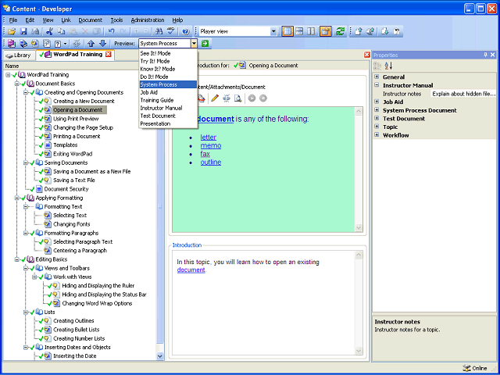
Task: Select 'Changing Fonts' topic in the outline
Action: click(71, 224)
